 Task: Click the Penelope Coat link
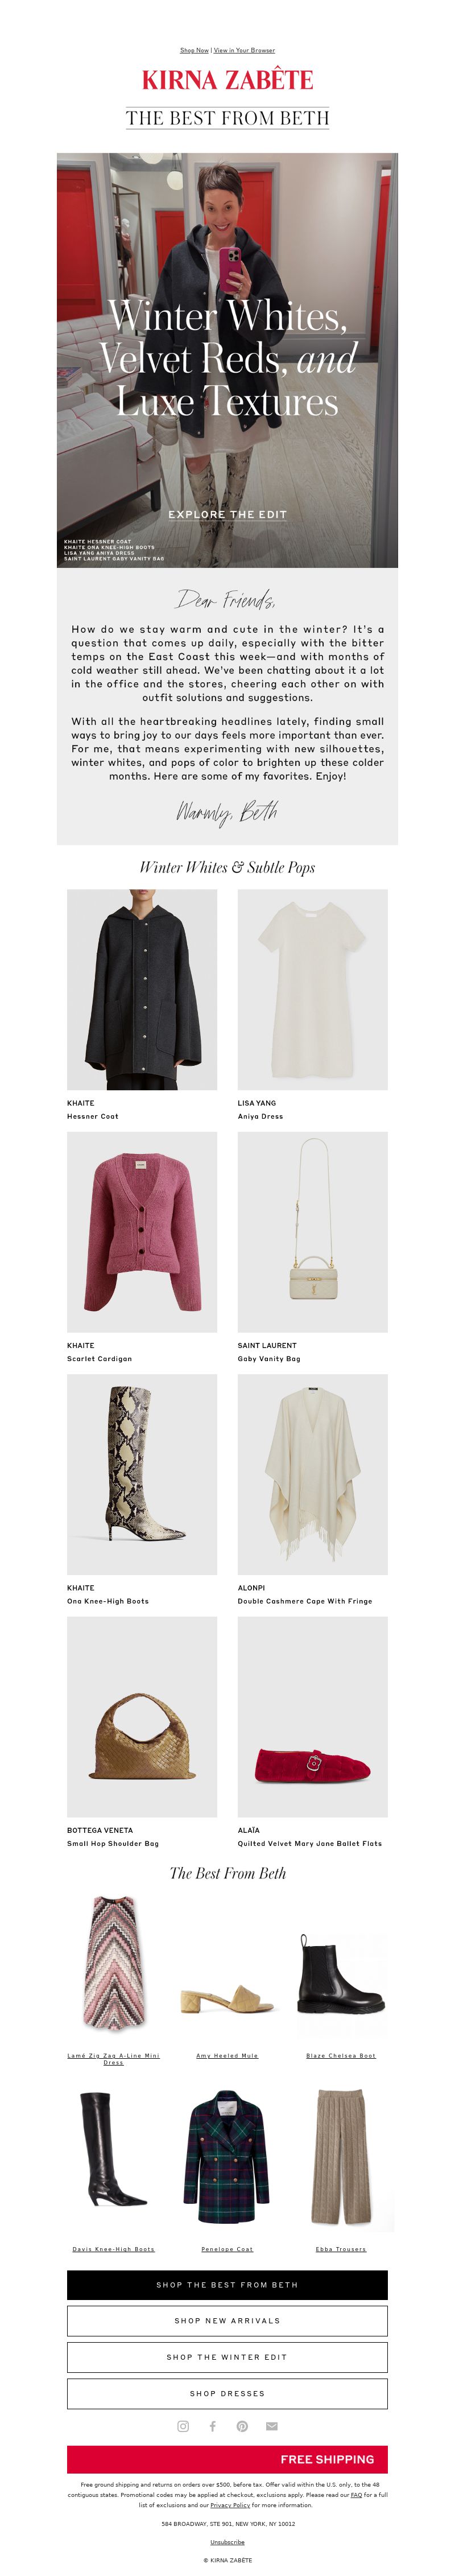[227, 2249]
